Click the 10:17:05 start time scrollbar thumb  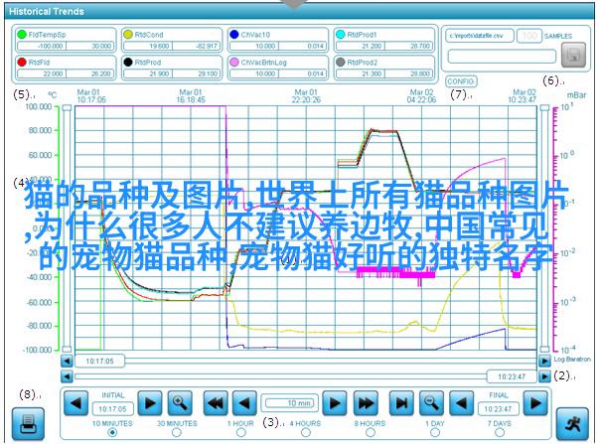99,361
